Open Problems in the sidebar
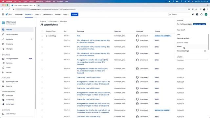Image resolution: width=210 pixels, height=118 pixels. click(17, 44)
